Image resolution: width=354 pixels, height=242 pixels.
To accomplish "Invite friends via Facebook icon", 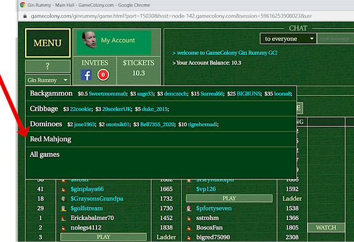I will (x=86, y=75).
